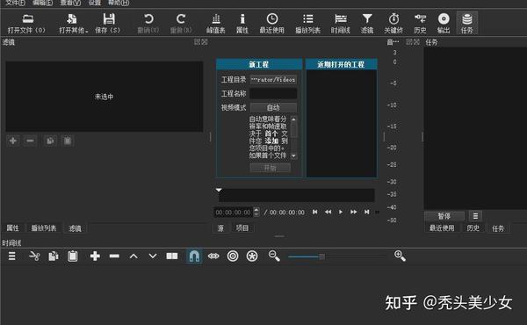
Task: Toggle Ripple All Tracks asterisk icon
Action: point(252,256)
